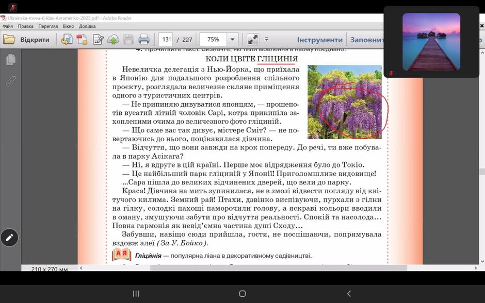
Task: Click the page number input field
Action: coord(166,40)
